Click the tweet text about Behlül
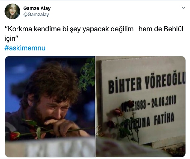Image resolution: width=190 pixels, height=159 pixels. pyautogui.click(x=94, y=34)
